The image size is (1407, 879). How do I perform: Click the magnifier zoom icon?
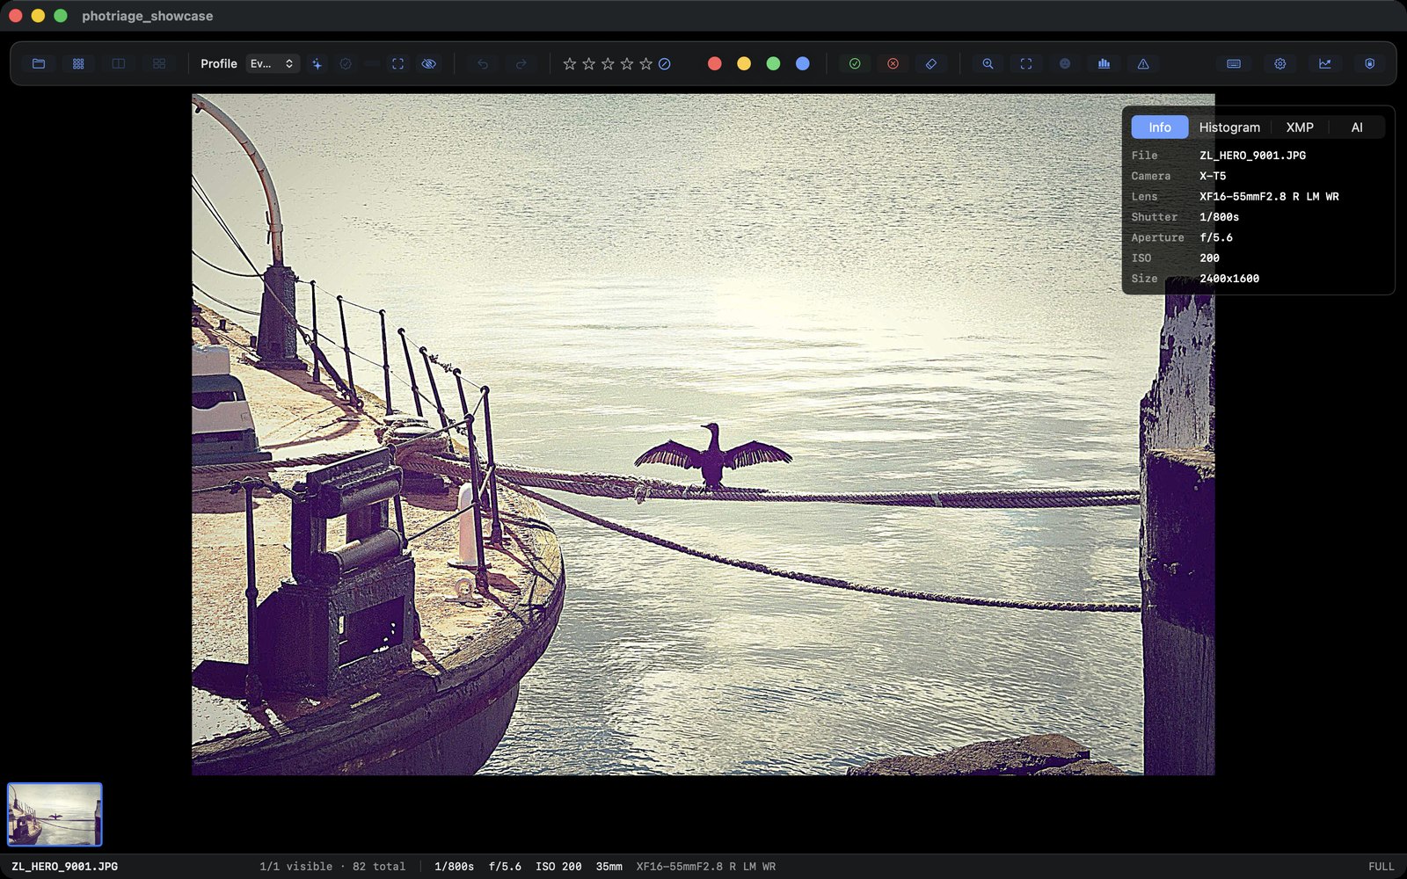coord(988,63)
